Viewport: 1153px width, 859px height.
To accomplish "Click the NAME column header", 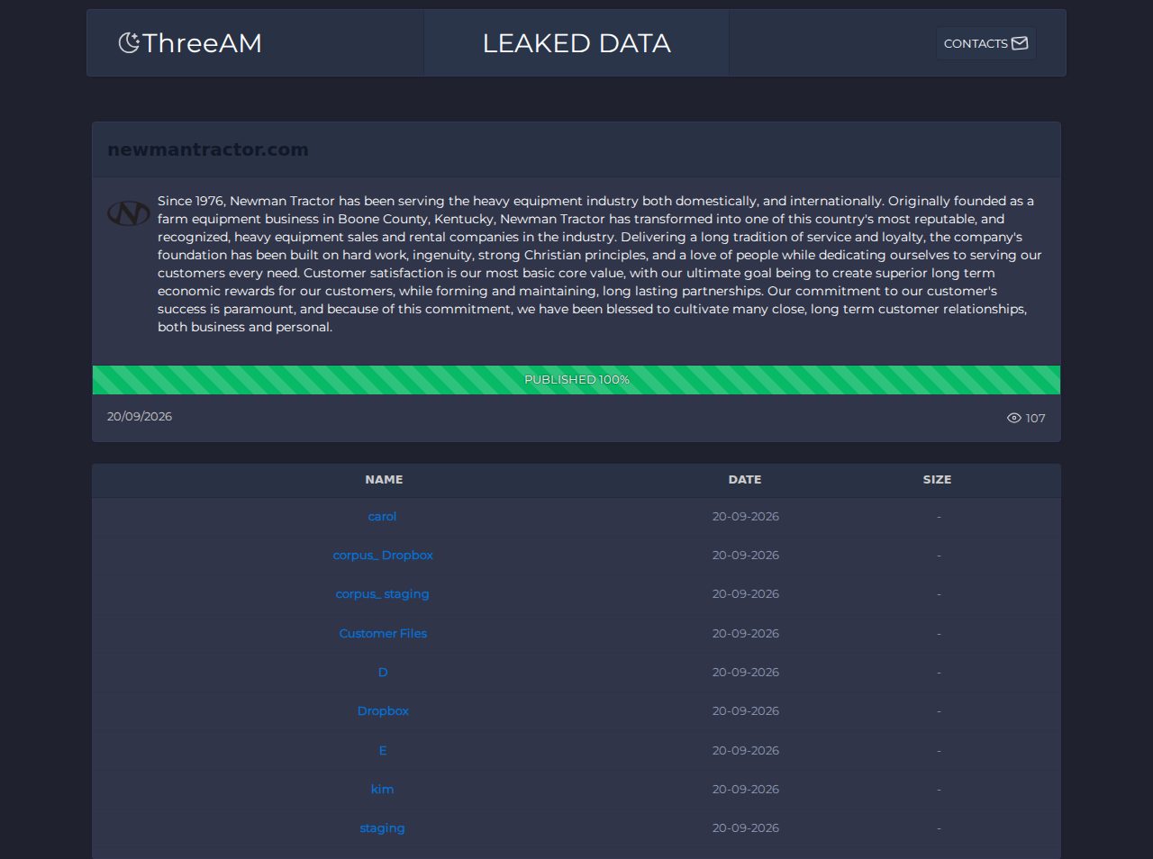I will tap(384, 480).
